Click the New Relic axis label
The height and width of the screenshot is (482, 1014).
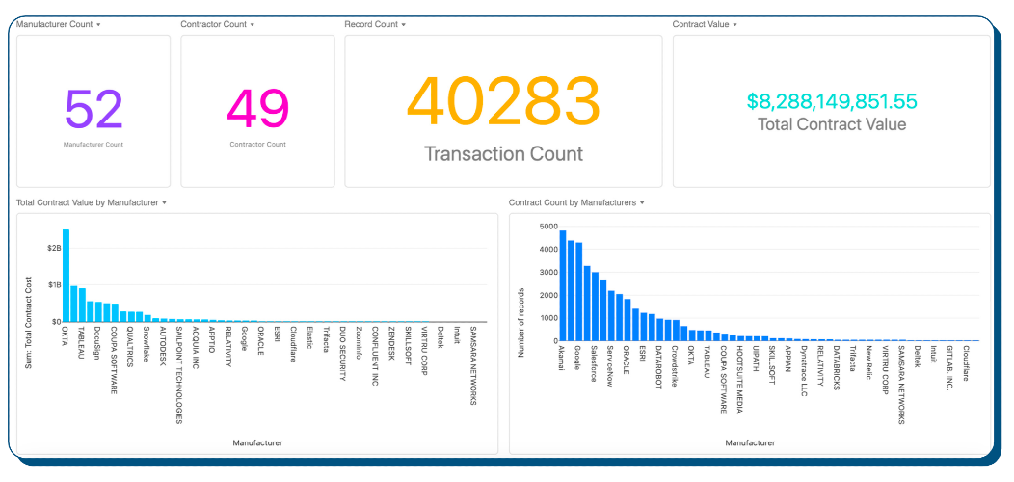[869, 362]
